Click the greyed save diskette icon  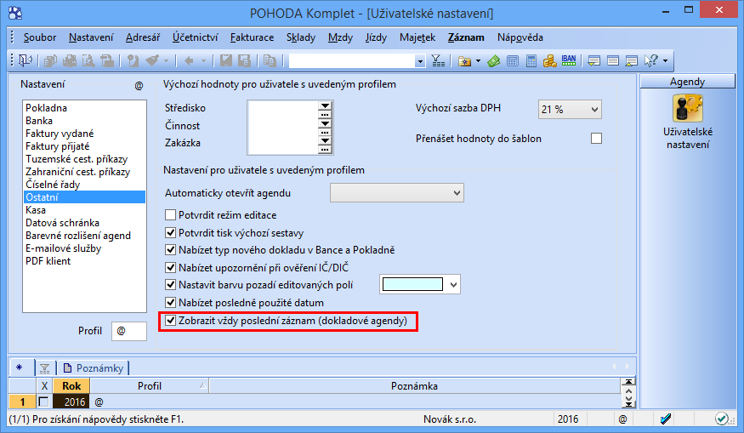point(226,60)
